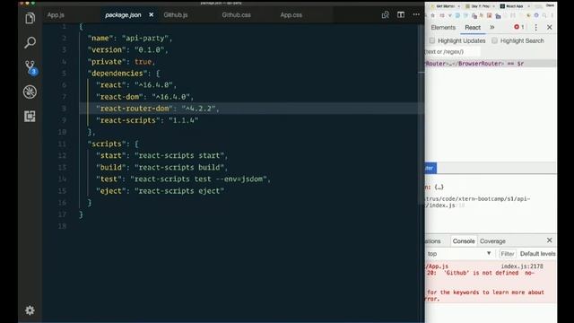Close the DevTools panel

[550, 27]
